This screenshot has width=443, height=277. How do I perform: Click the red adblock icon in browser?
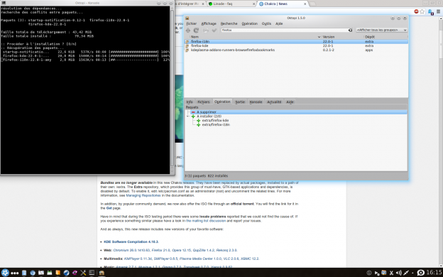[416, 11]
